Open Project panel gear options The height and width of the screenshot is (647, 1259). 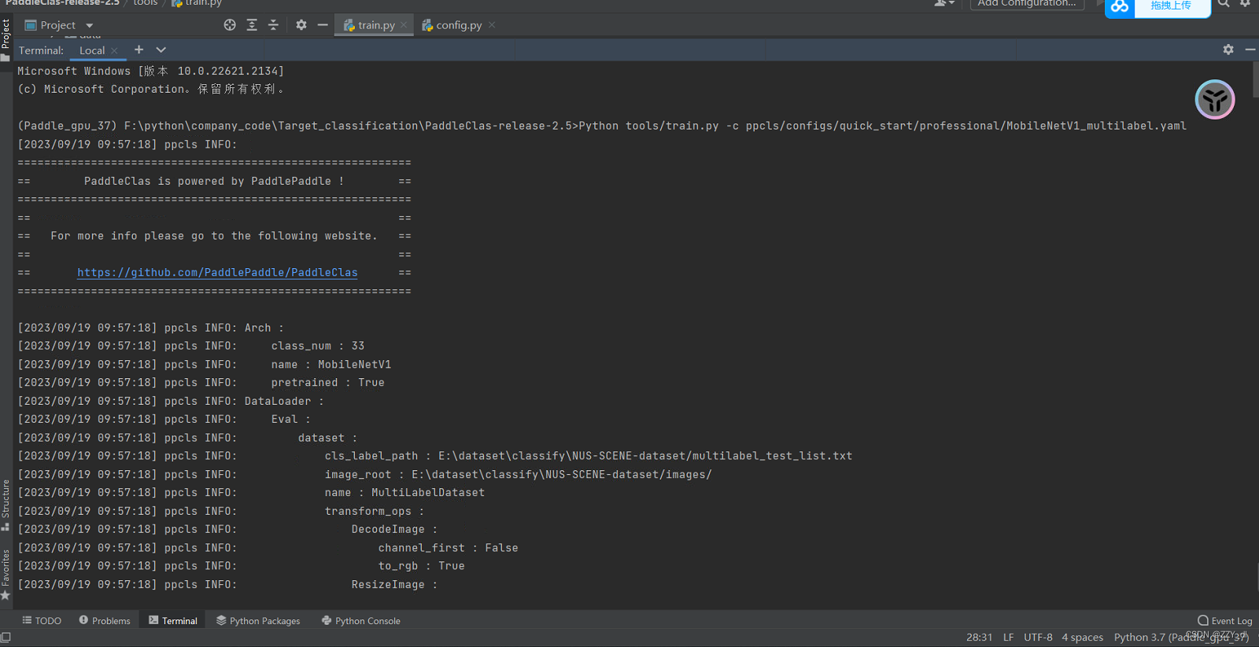pyautogui.click(x=301, y=25)
